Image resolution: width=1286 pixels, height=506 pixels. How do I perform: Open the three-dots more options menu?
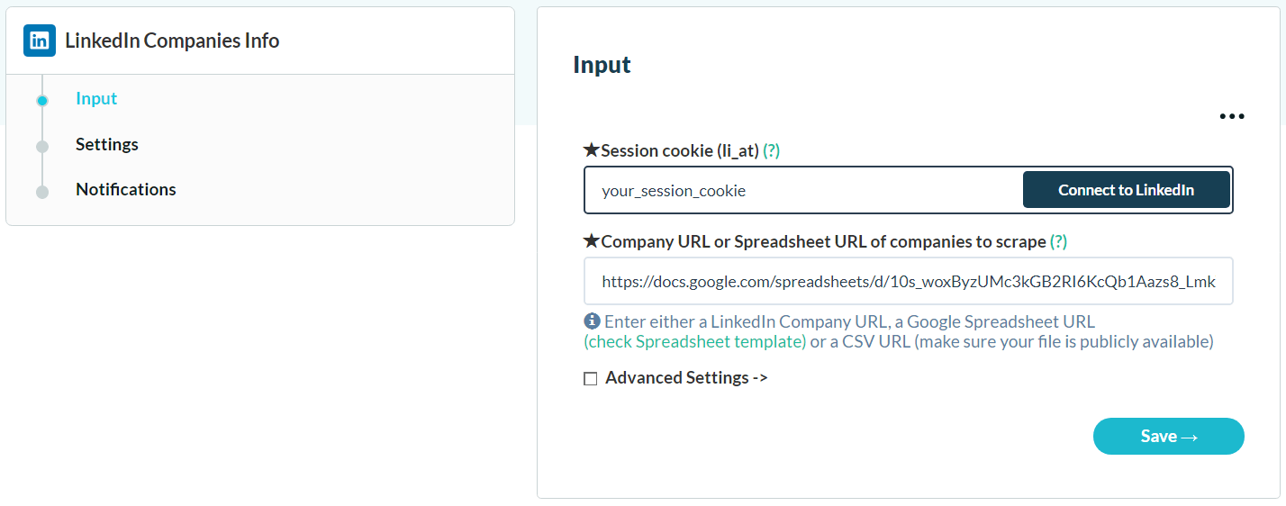1231,116
